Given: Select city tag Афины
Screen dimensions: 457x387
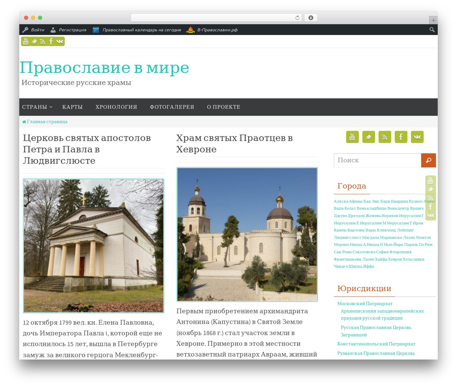Looking at the screenshot, I should 356,201.
